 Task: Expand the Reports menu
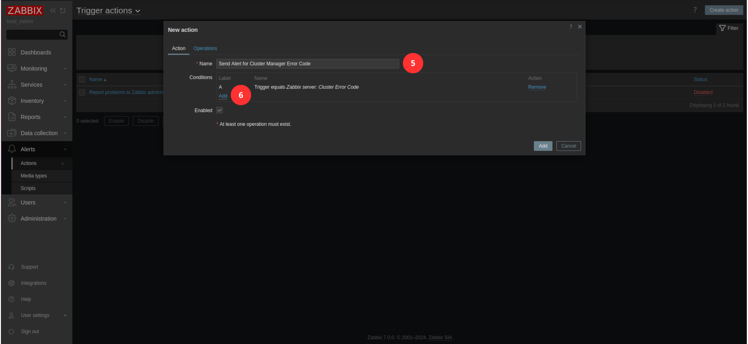click(x=65, y=117)
